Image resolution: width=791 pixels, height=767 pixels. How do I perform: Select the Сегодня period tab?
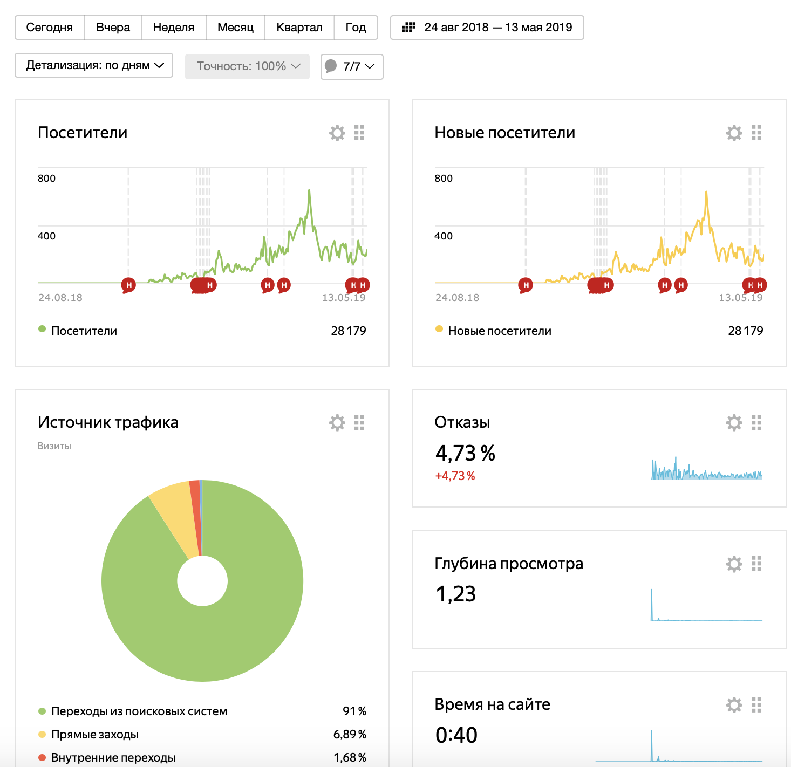(50, 28)
